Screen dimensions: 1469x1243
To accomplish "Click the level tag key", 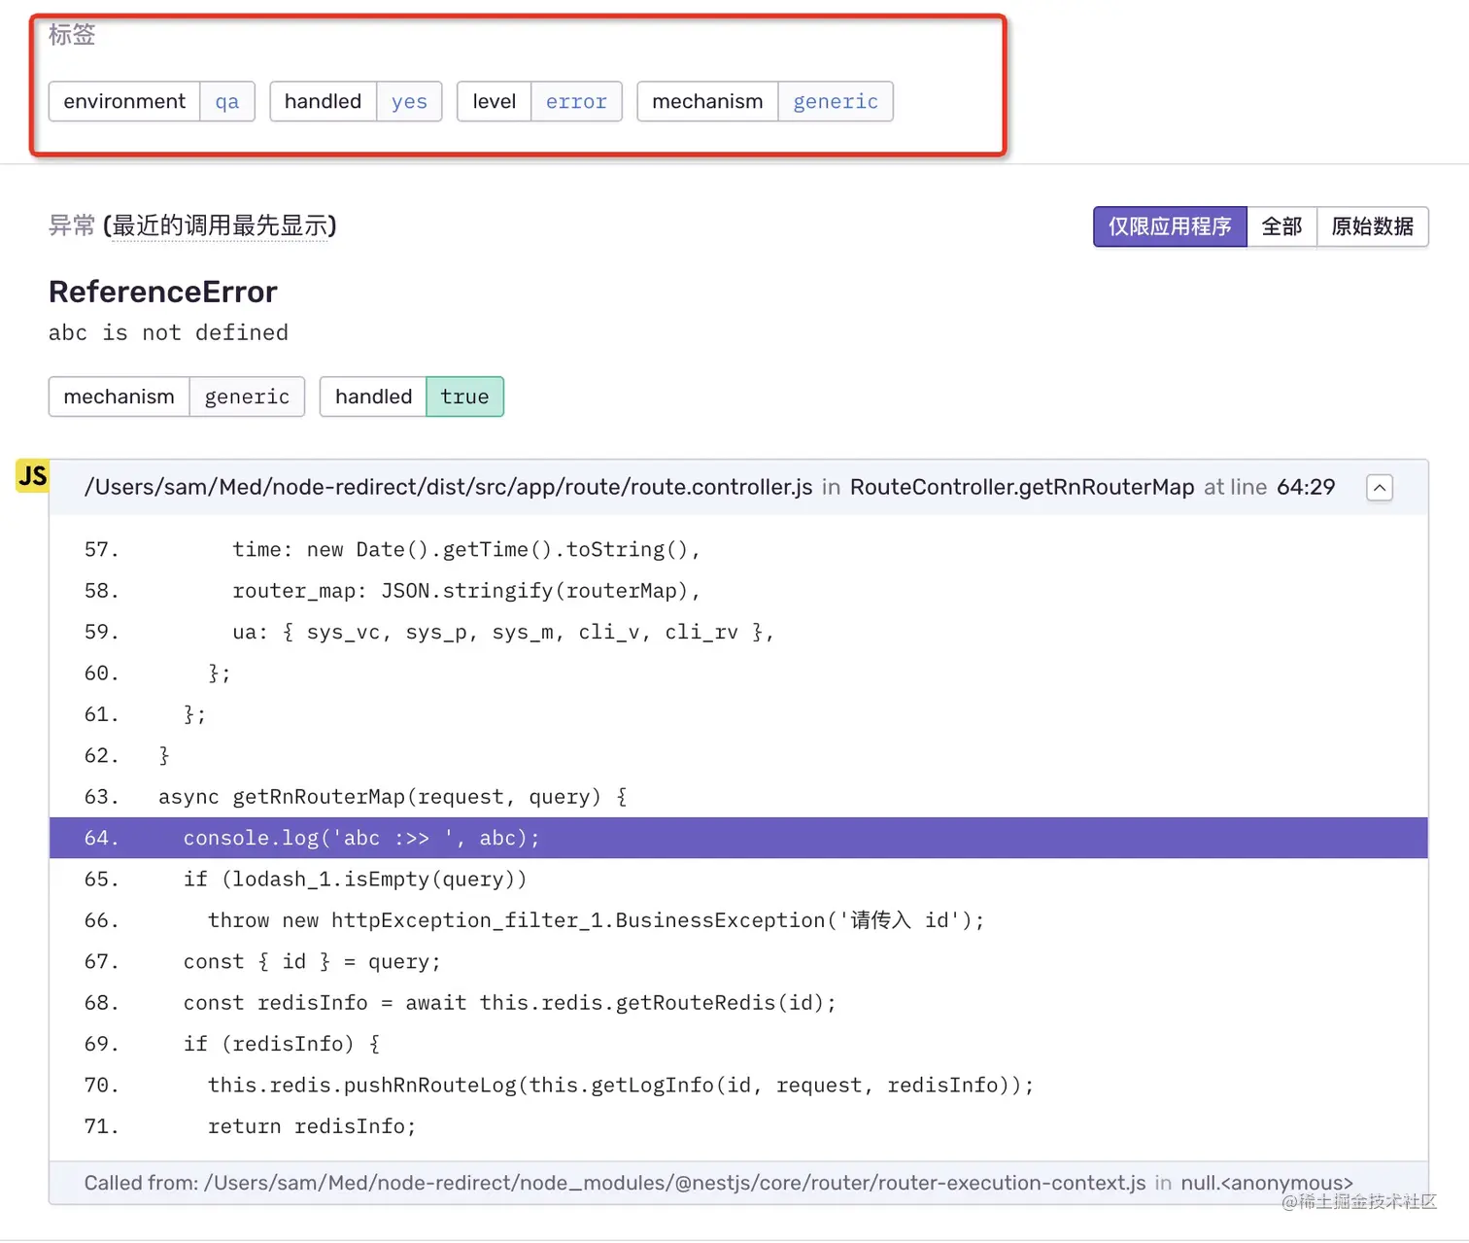I will click(494, 101).
